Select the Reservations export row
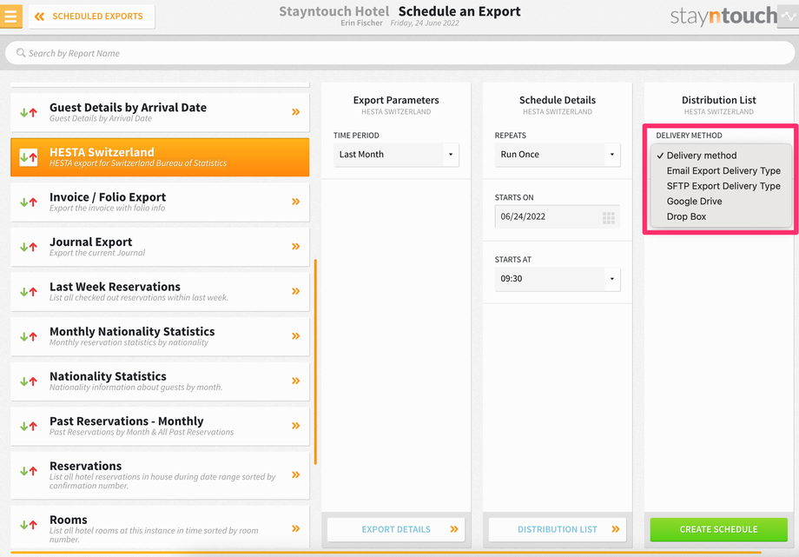 pyautogui.click(x=160, y=475)
